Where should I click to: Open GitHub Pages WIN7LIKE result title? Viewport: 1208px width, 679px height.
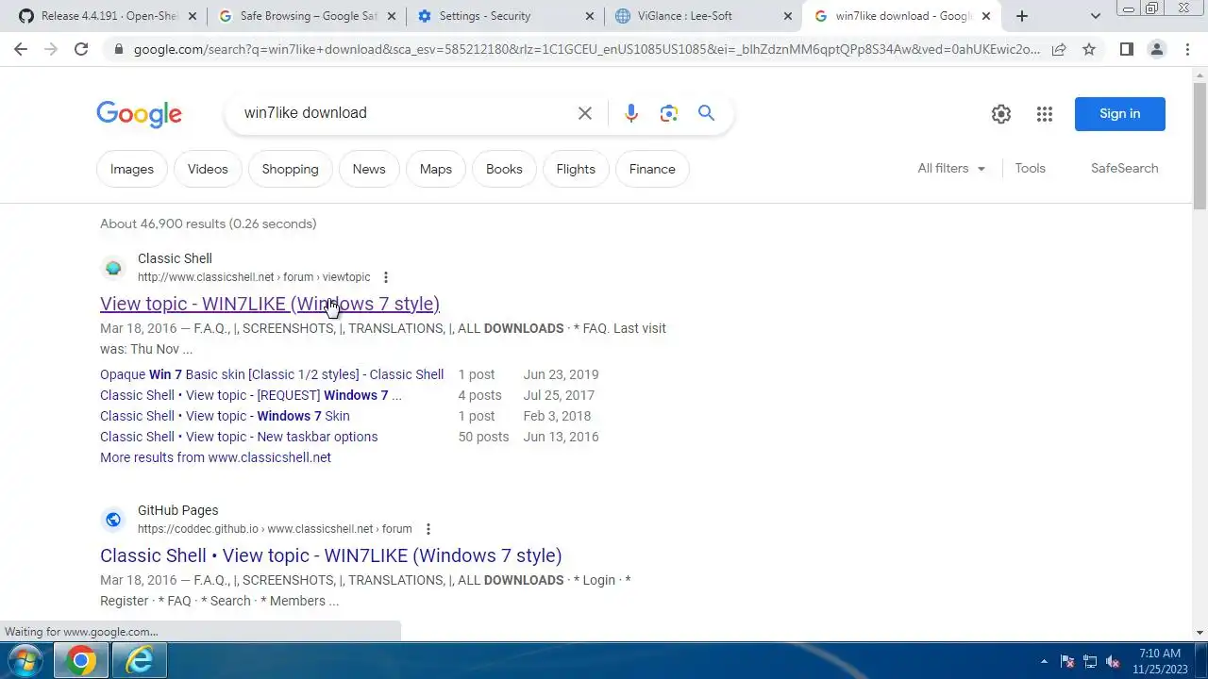click(331, 555)
